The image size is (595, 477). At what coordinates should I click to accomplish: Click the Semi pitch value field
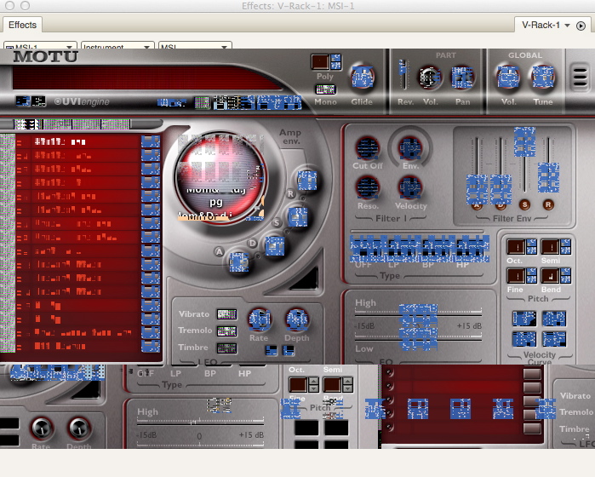550,247
